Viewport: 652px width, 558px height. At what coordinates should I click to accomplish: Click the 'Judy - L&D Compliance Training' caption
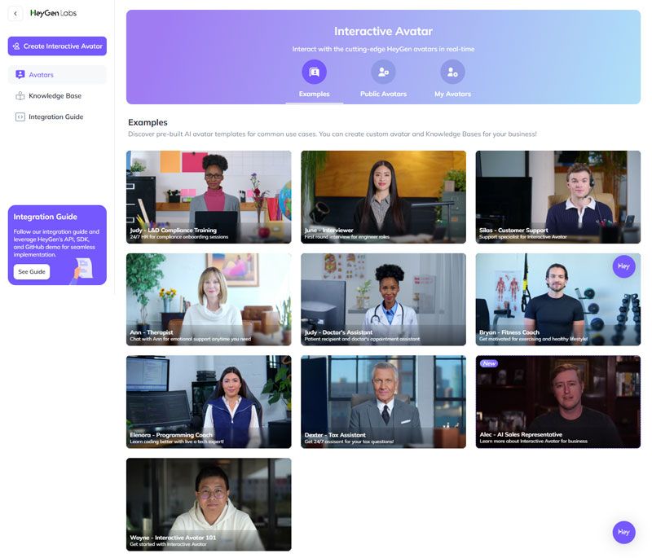tap(174, 231)
